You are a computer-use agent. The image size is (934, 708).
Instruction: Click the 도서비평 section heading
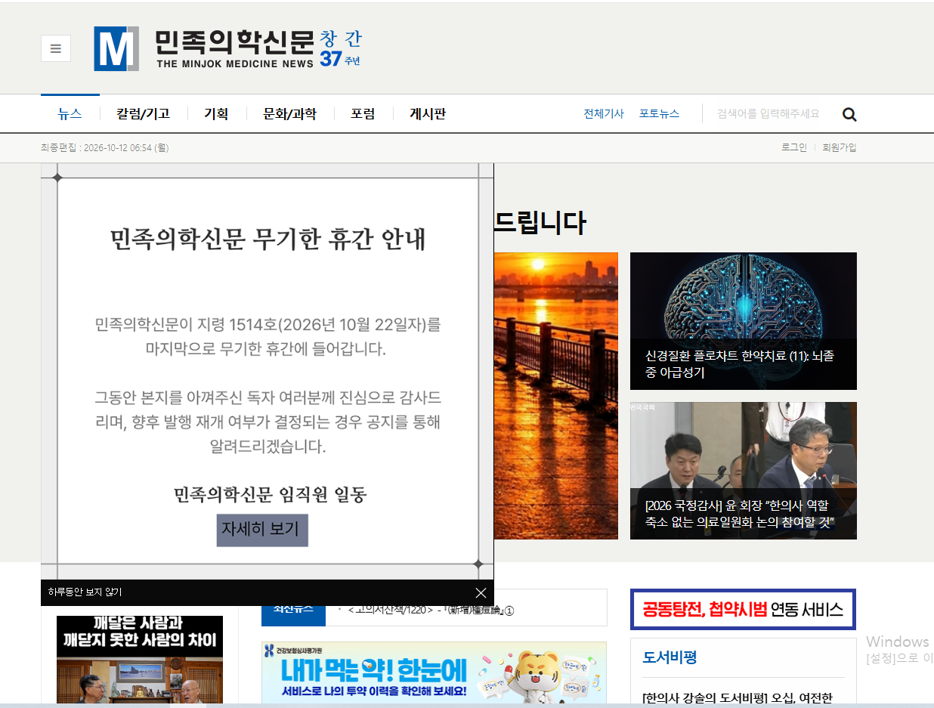(670, 657)
